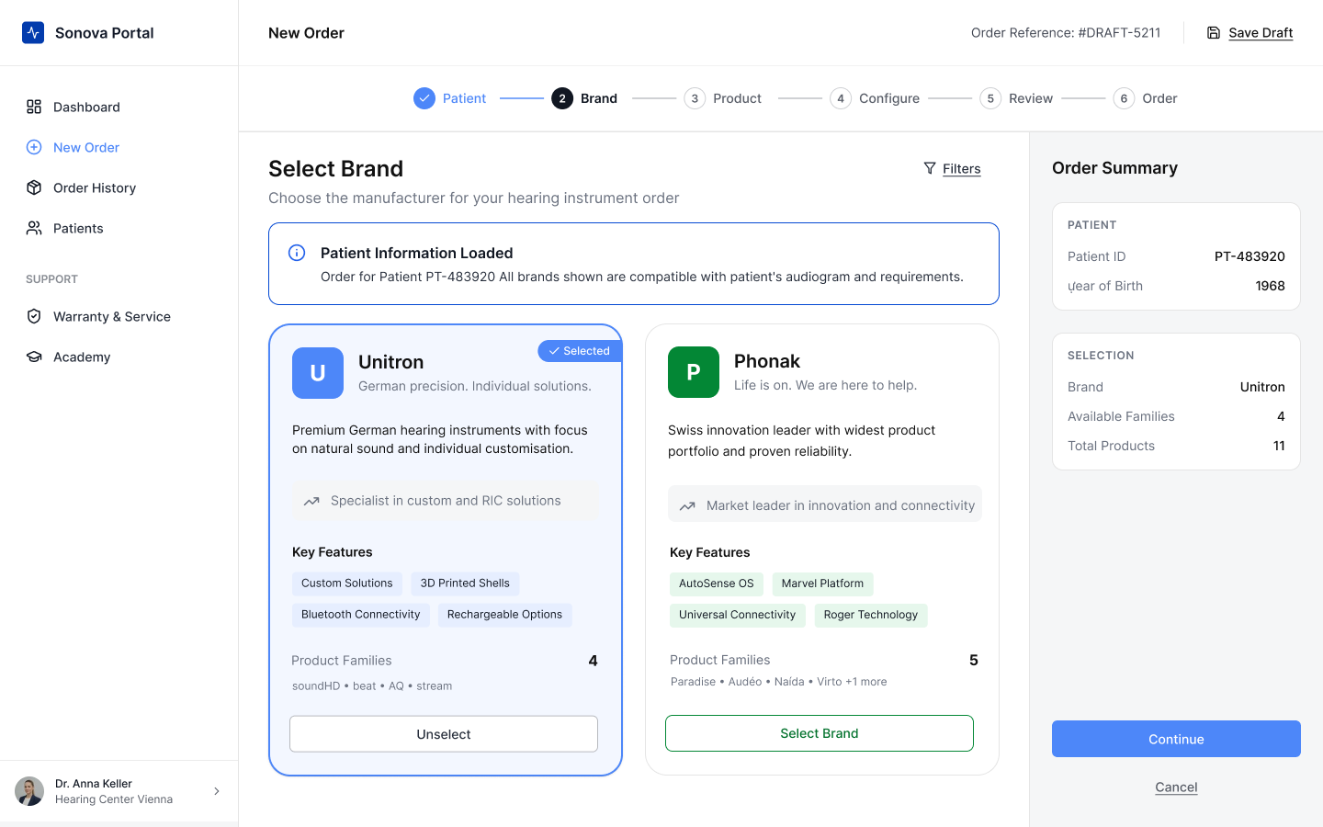Image resolution: width=1323 pixels, height=827 pixels.
Task: Click Market leader in innovation and connectivity
Action: coord(841,505)
